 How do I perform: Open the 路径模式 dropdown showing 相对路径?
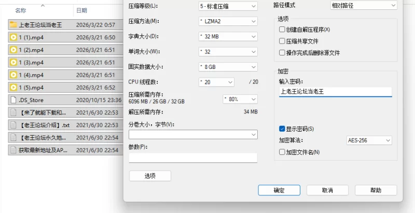[364, 5]
